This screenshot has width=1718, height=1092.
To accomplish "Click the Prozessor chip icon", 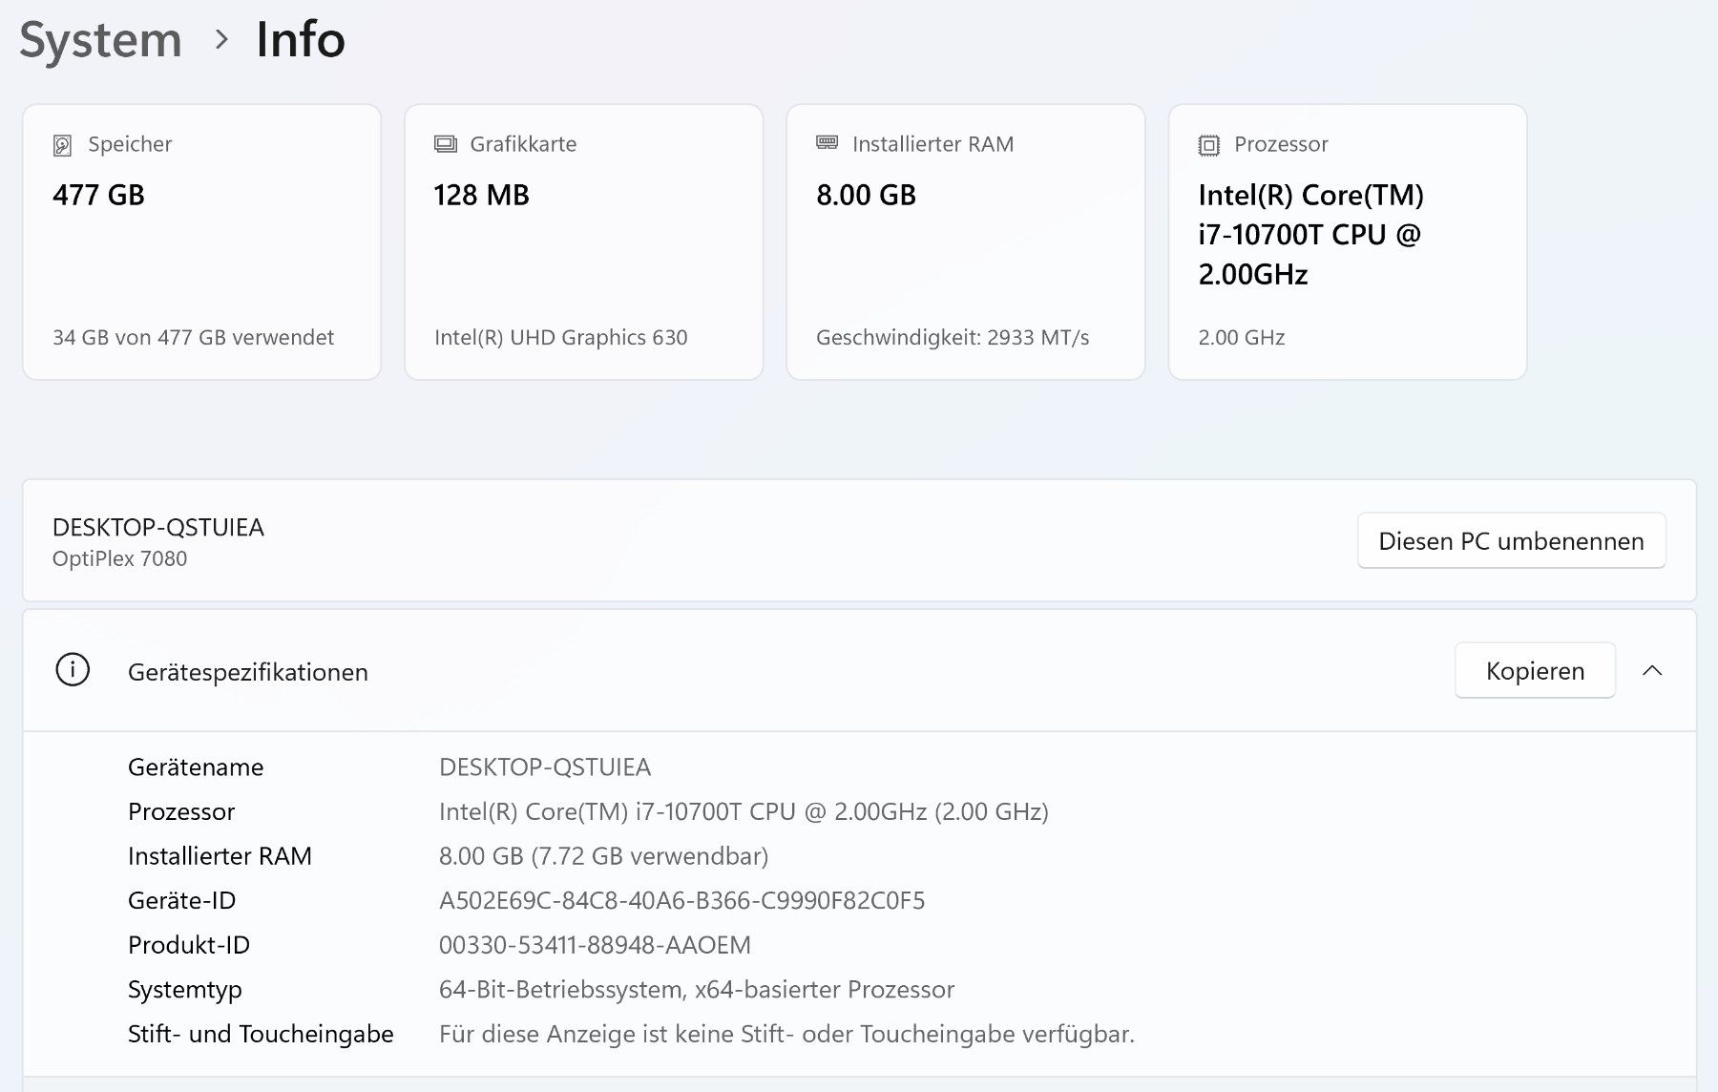I will pos(1209,145).
